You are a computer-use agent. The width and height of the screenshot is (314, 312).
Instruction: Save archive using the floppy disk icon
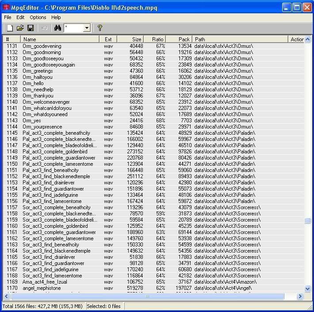coord(31,28)
